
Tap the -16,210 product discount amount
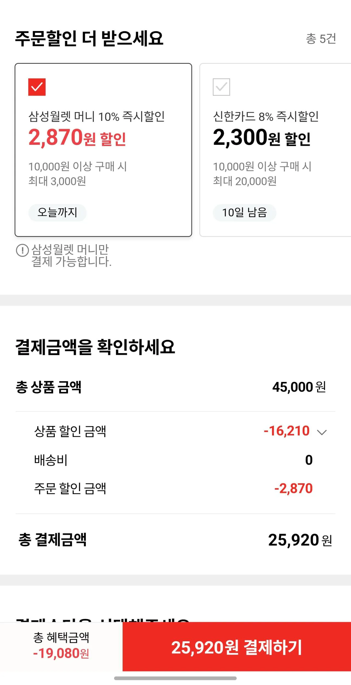tap(286, 431)
